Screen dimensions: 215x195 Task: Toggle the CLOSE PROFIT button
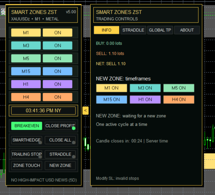tap(60, 126)
